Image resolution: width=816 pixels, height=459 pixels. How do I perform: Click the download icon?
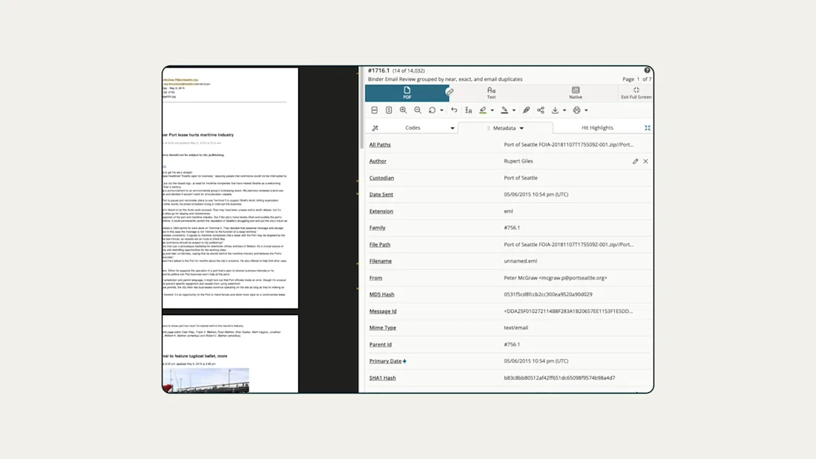[556, 110]
